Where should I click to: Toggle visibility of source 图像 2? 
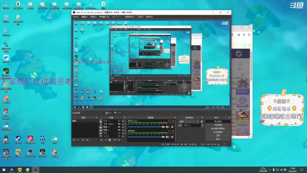pyautogui.click(x=119, y=130)
